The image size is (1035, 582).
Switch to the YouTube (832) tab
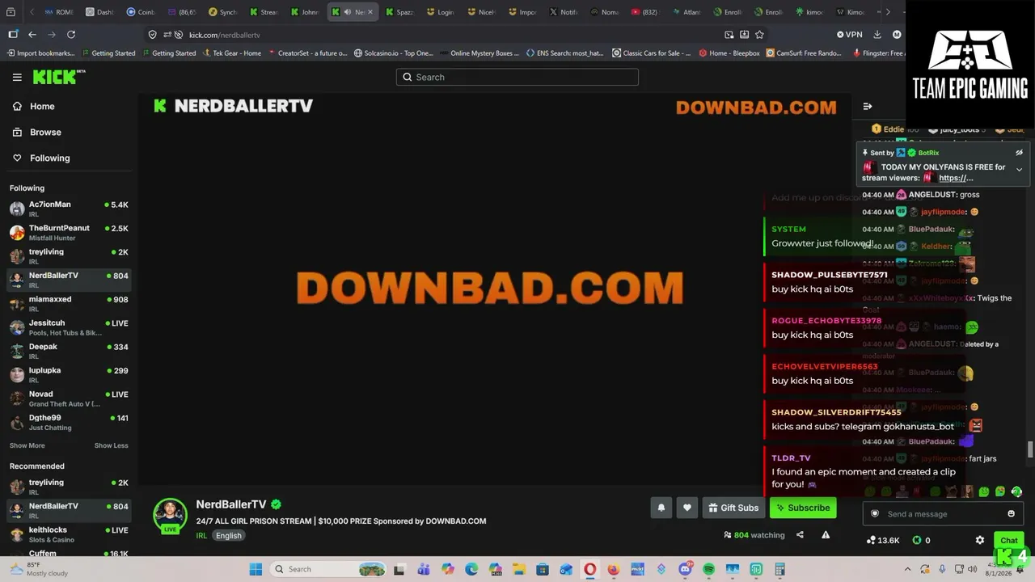[x=645, y=12]
